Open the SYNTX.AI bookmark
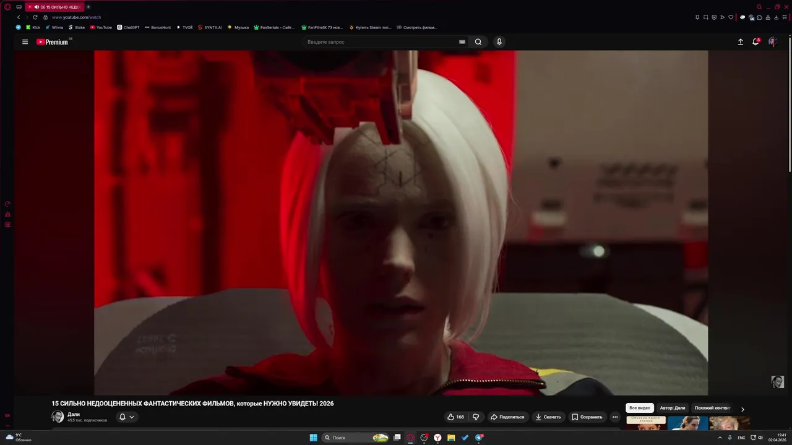 (x=209, y=27)
